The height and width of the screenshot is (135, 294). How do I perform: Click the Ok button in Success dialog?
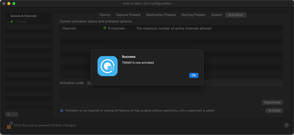[193, 75]
